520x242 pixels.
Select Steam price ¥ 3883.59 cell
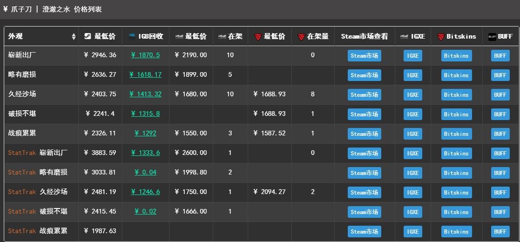pyautogui.click(x=100, y=153)
